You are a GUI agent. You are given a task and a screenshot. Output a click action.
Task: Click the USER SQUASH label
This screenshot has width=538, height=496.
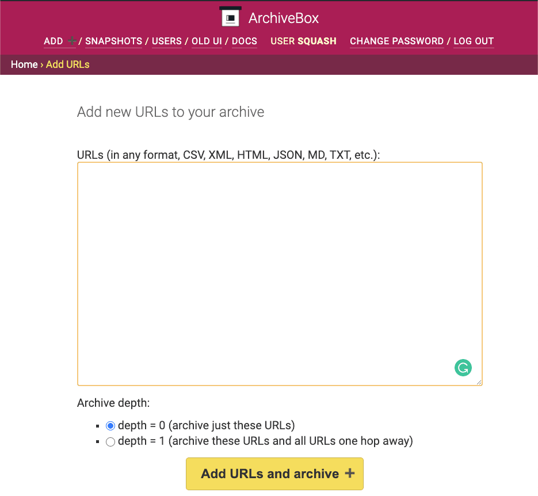point(303,41)
